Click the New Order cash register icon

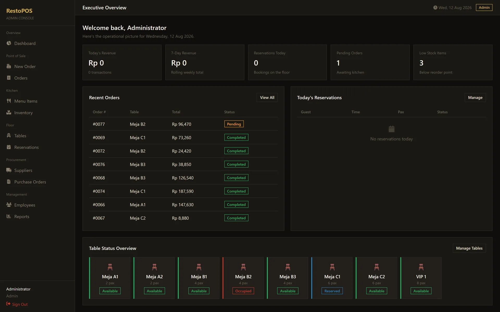[x=9, y=66]
